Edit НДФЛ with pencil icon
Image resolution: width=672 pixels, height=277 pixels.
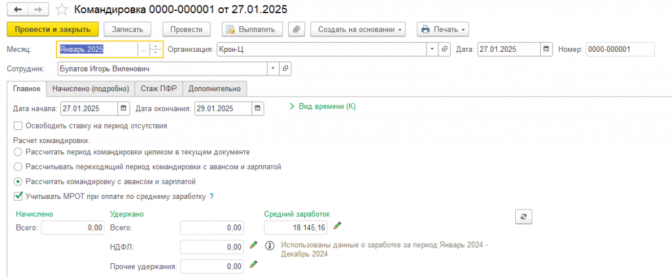pyautogui.click(x=254, y=245)
